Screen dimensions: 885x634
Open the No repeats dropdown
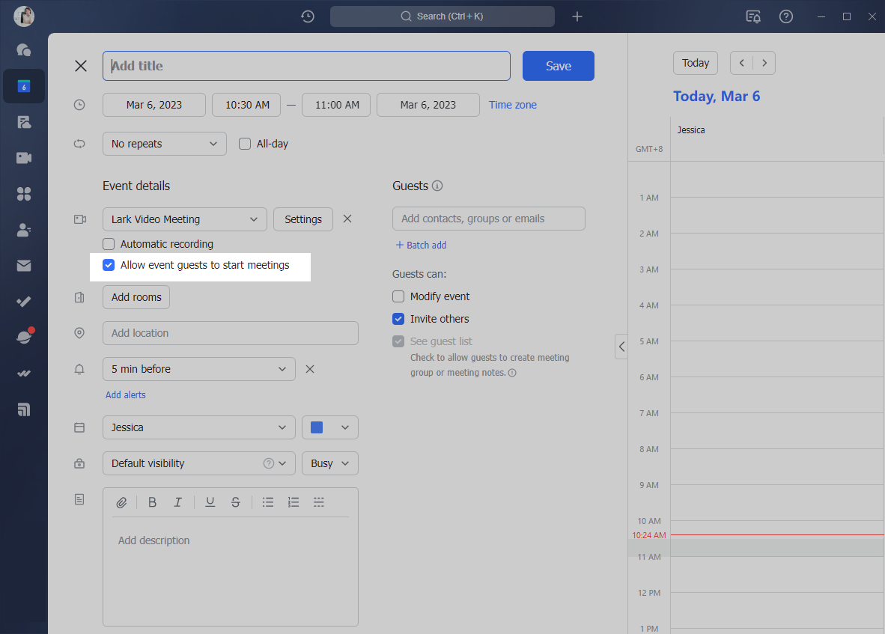[164, 144]
